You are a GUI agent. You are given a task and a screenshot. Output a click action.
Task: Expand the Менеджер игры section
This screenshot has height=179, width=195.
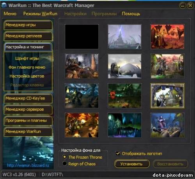coord(28,25)
